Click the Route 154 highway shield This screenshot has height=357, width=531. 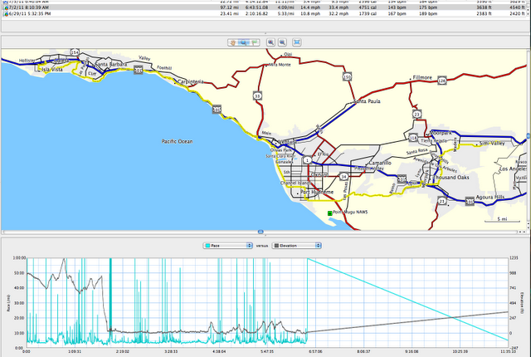tap(75, 52)
